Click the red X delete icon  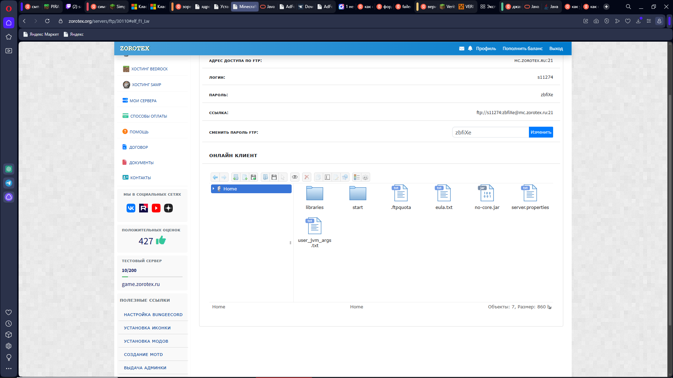pyautogui.click(x=307, y=177)
